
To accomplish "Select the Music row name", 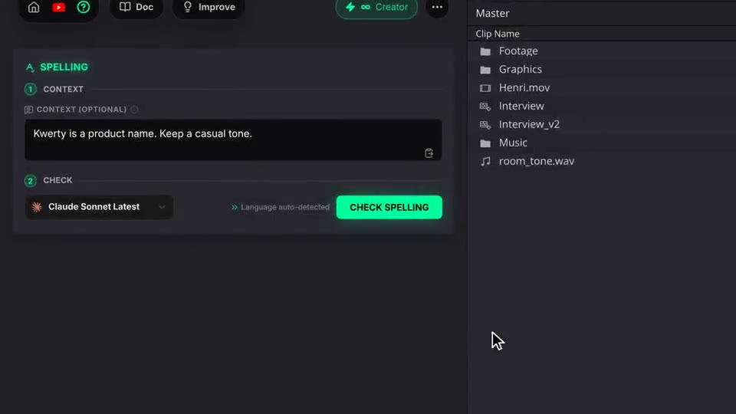I will tap(513, 143).
